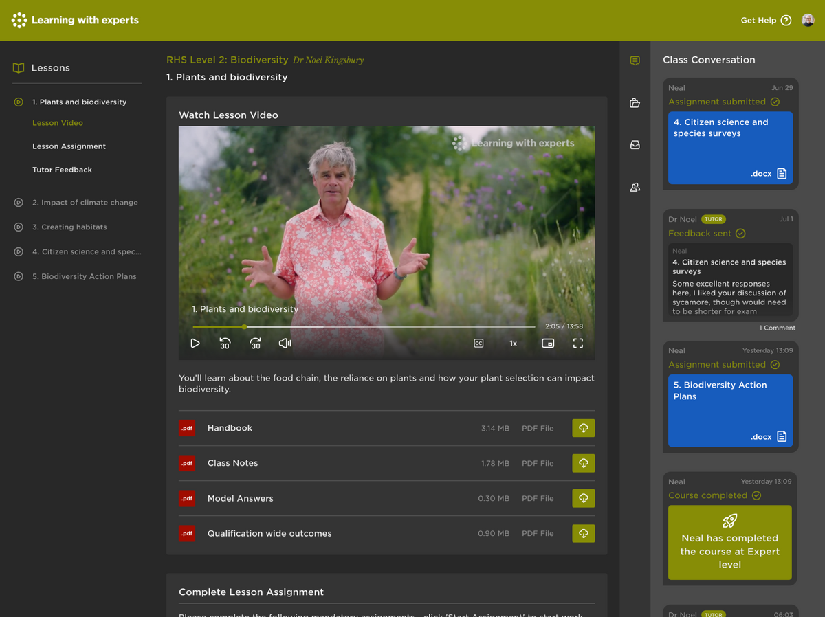Open Citizen science and species surveys docx card

click(730, 148)
